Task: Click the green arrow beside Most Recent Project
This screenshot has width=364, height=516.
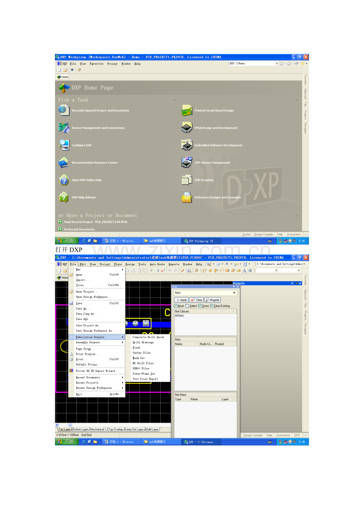Action: (60, 222)
